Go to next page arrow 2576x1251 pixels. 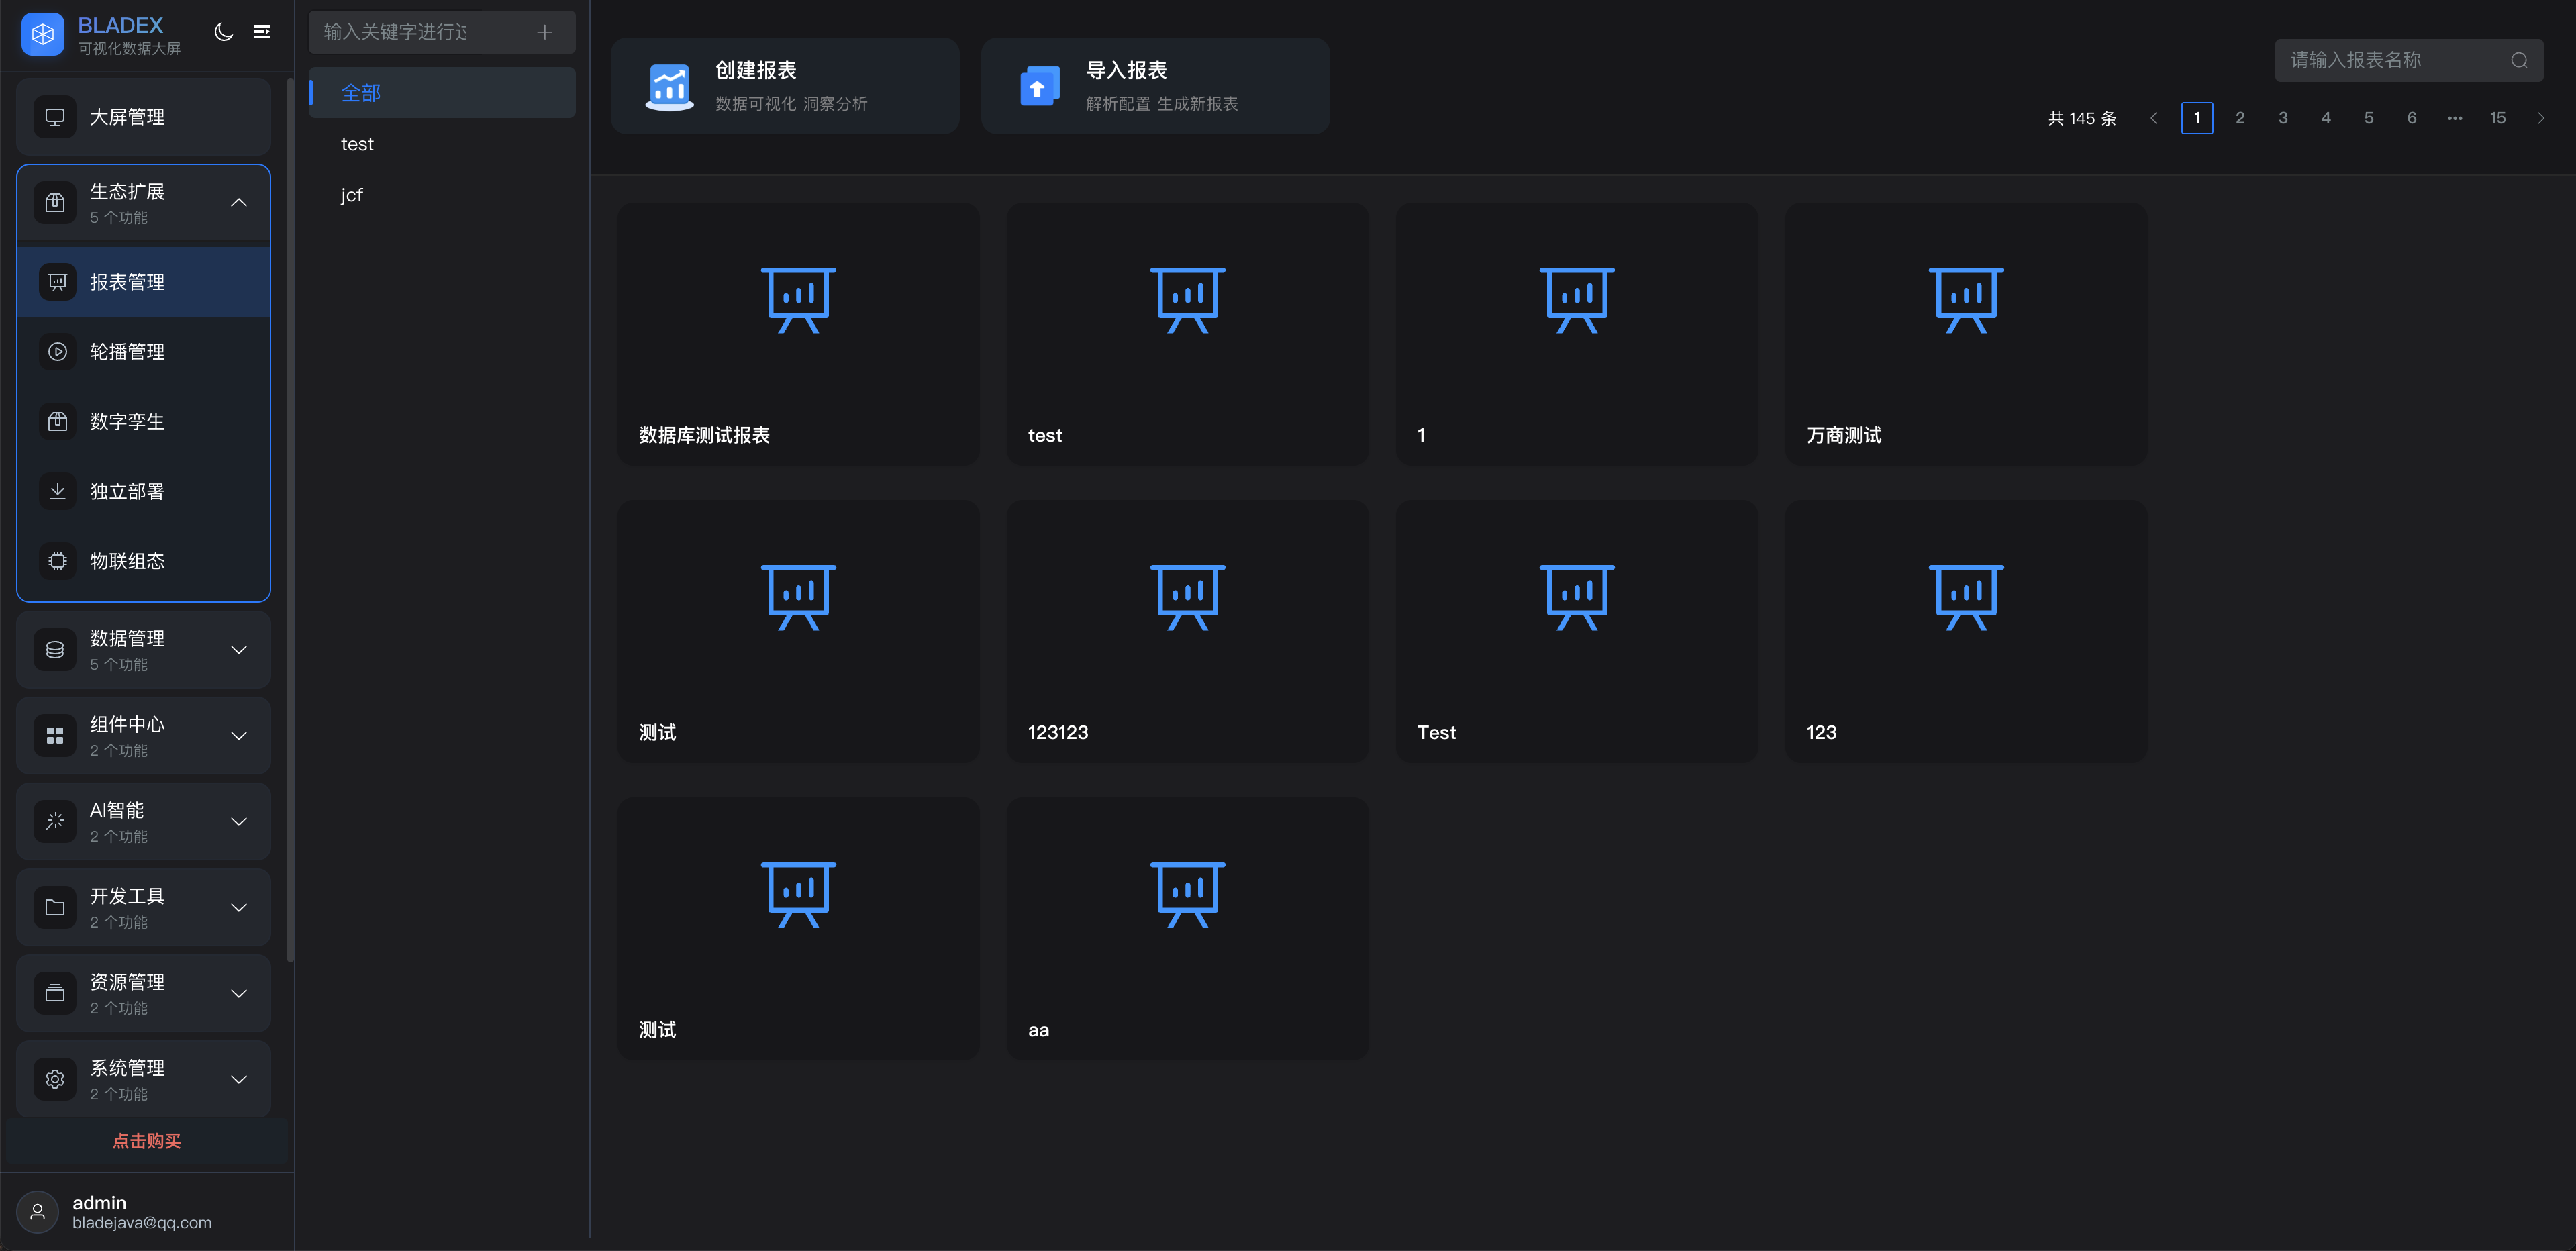pos(2541,118)
